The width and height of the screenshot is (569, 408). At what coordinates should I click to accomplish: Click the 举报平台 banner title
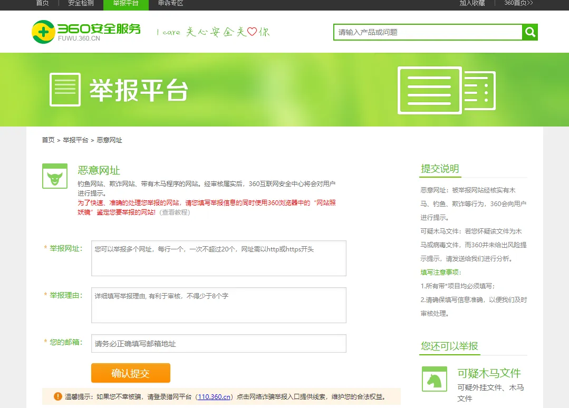[139, 90]
